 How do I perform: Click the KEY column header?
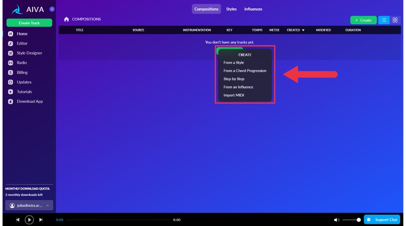pos(229,30)
